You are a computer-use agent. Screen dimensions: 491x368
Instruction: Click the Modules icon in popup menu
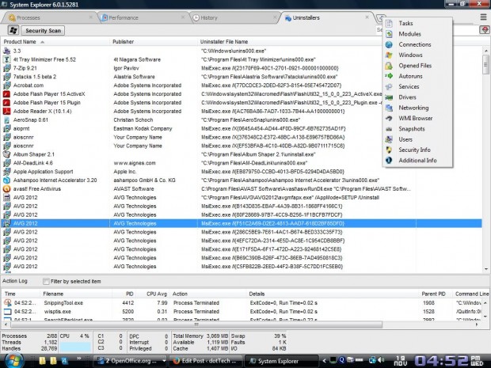point(389,34)
